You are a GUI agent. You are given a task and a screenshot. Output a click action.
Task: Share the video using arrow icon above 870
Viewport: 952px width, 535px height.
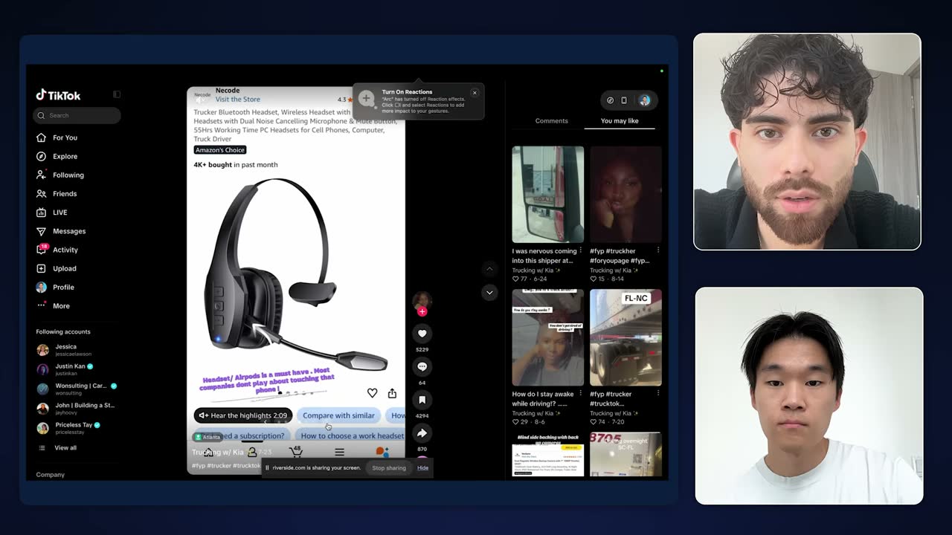pyautogui.click(x=422, y=433)
